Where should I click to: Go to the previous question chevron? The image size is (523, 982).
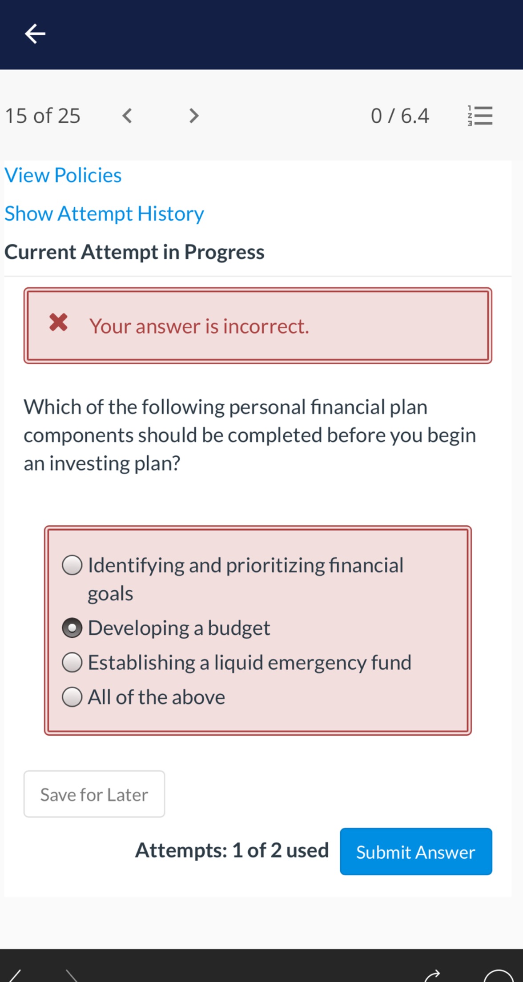(x=128, y=115)
